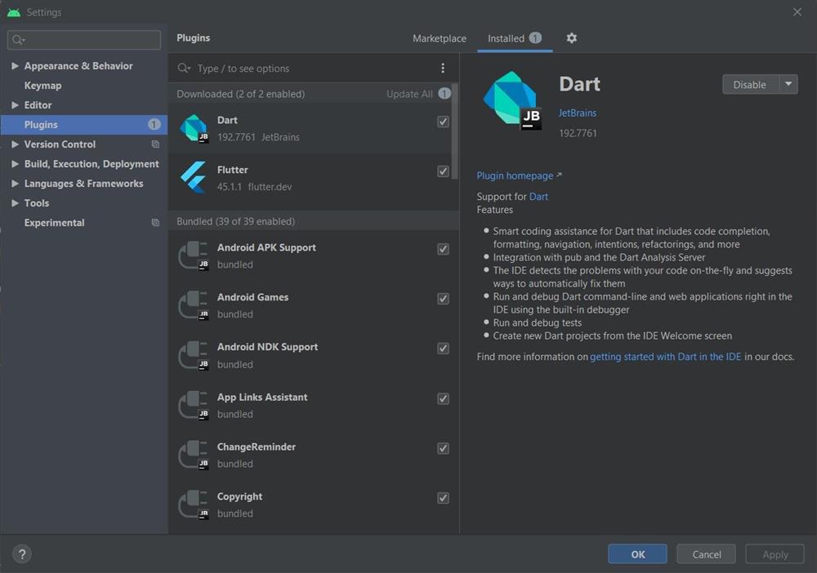Viewport: 817px width, 573px height.
Task: Expand the Tools section arrow
Action: tap(15, 203)
